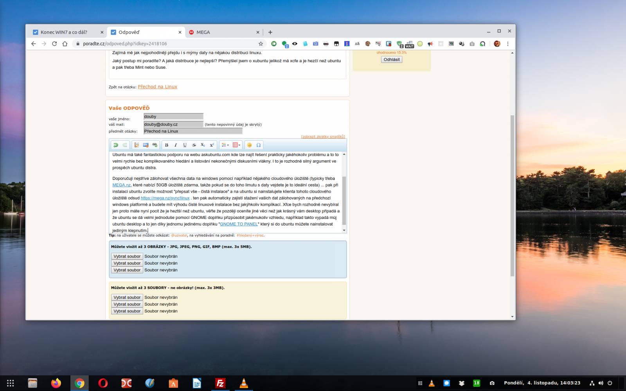Open the browser home page

tap(65, 44)
